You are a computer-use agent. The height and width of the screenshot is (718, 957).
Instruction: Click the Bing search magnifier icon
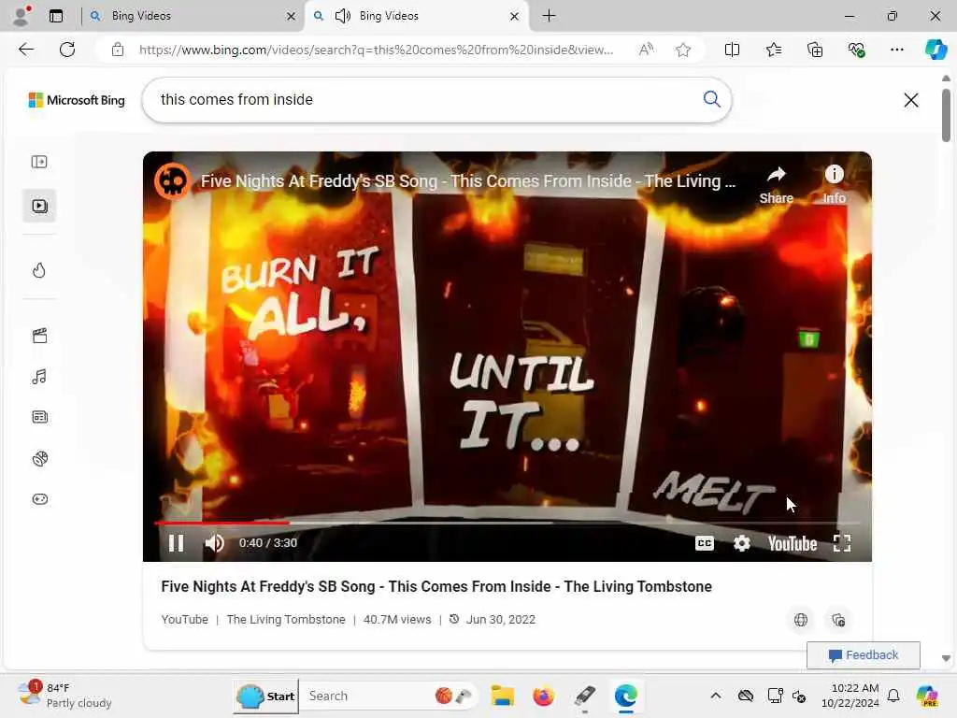(711, 99)
